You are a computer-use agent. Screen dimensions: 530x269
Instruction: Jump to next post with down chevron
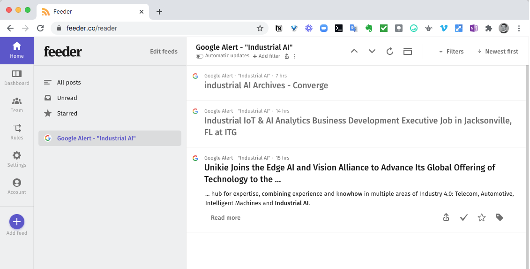coord(372,51)
